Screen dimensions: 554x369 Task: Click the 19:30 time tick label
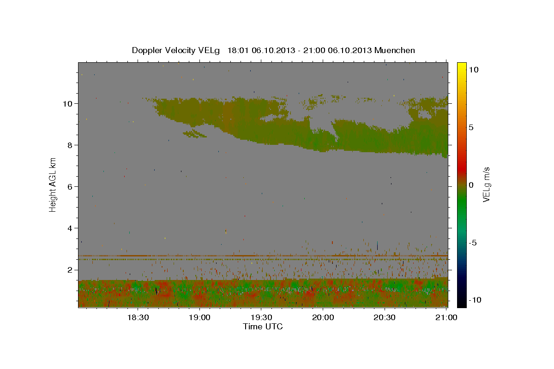click(x=261, y=317)
